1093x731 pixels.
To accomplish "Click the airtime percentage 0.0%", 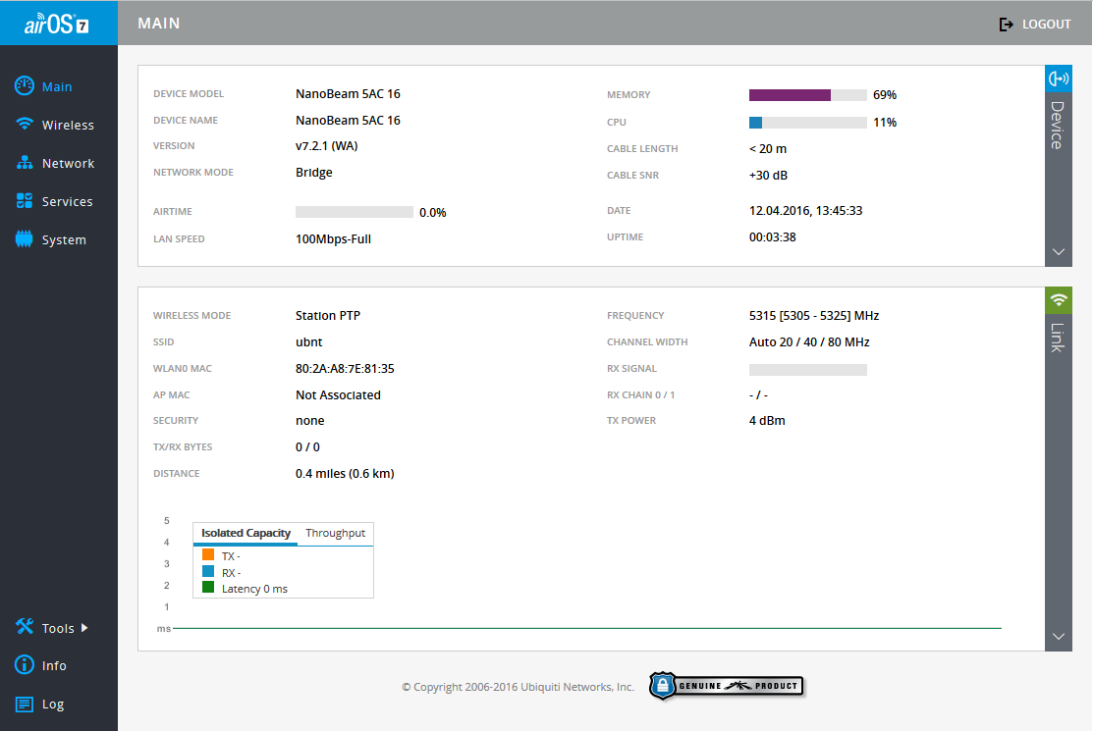I will click(433, 212).
